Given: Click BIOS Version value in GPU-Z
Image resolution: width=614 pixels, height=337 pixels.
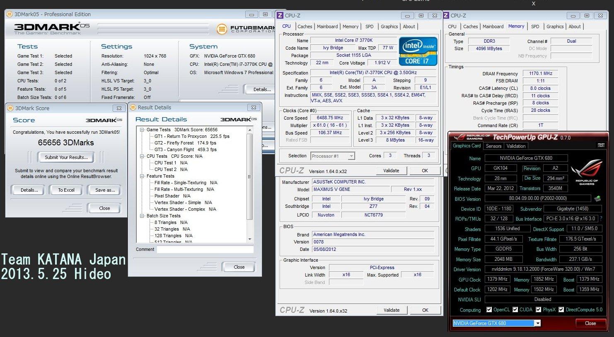Looking at the screenshot, I should [538, 199].
